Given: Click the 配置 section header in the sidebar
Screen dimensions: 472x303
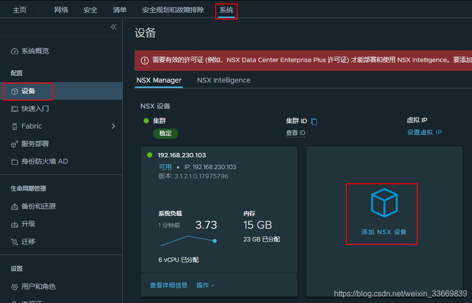Looking at the screenshot, I should point(17,73).
